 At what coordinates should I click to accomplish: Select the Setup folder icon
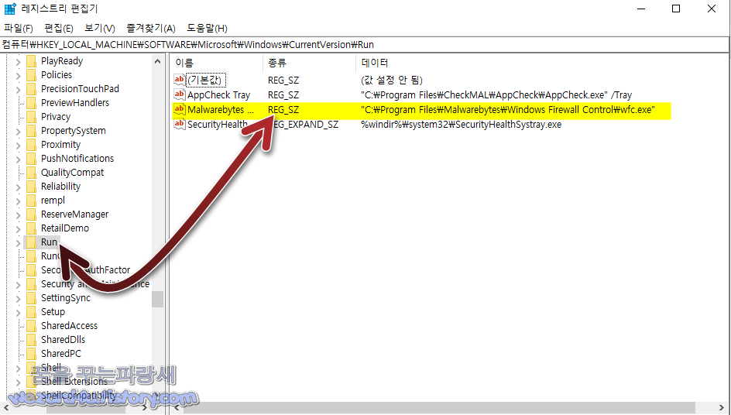(31, 312)
